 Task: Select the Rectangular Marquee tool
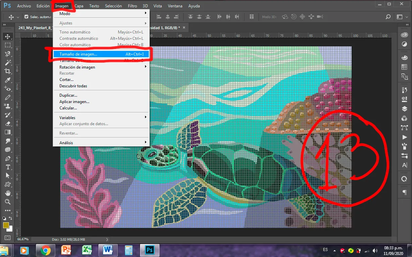(x=7, y=45)
